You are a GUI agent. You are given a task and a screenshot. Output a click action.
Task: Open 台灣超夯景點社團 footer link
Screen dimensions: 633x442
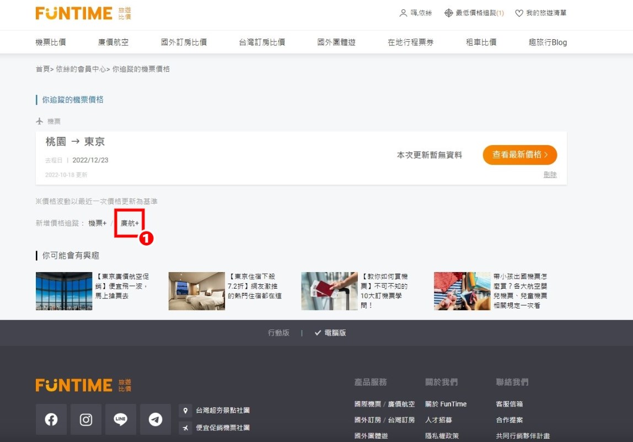click(x=223, y=411)
